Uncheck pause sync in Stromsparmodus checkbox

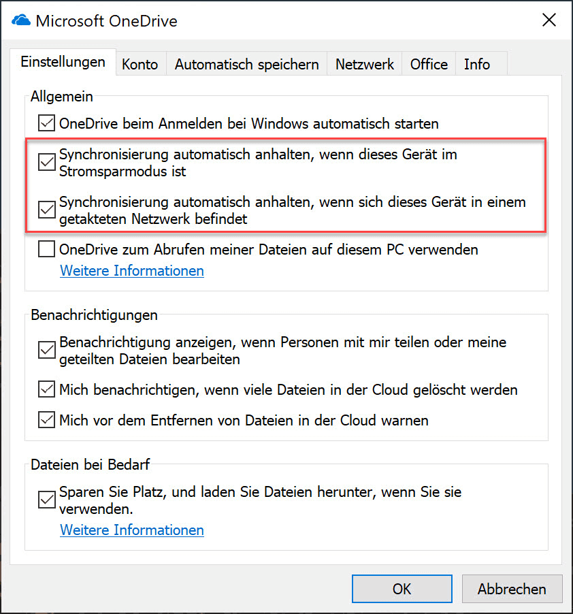pos(47,163)
